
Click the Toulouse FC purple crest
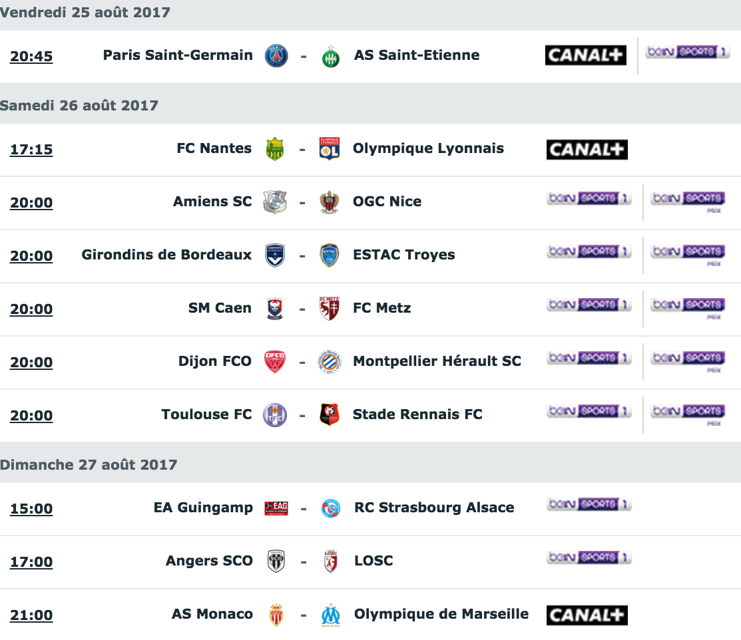click(275, 415)
